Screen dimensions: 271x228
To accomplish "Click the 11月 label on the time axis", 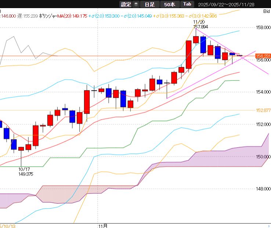I will 103,224.
